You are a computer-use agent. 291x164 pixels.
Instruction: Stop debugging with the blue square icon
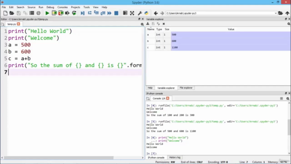pos(116,13)
